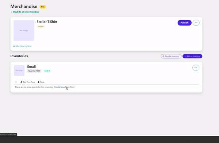Click the Publish button
Viewport: 219px width, 143px height.
pyautogui.click(x=184, y=23)
